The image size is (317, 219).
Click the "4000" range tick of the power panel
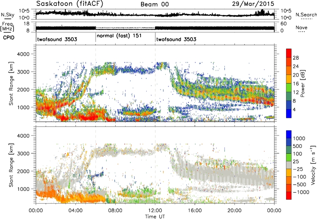(23, 54)
